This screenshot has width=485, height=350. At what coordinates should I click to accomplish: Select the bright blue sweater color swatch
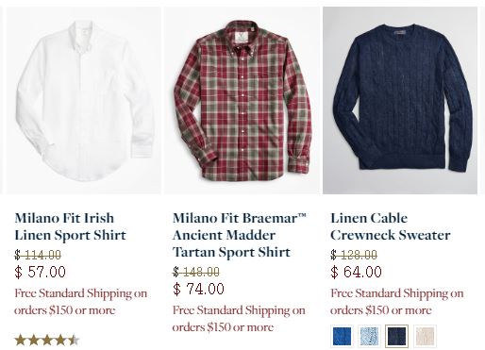point(342,336)
